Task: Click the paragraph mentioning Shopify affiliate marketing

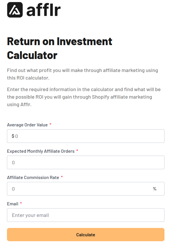Action: click(84, 97)
